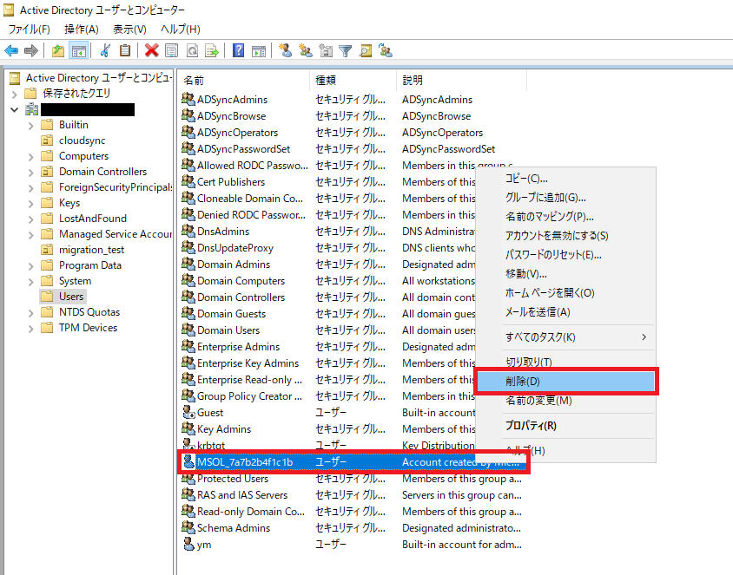Click the Back arrow toolbar icon
This screenshot has height=575, width=733.
[11, 50]
